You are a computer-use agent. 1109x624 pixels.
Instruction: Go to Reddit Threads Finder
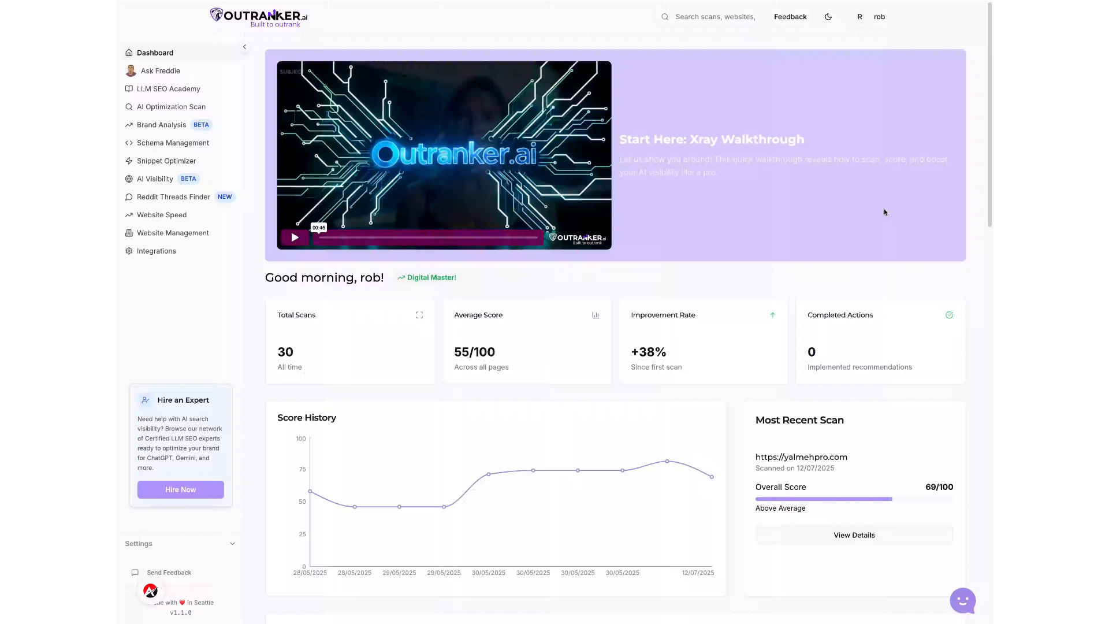173,197
